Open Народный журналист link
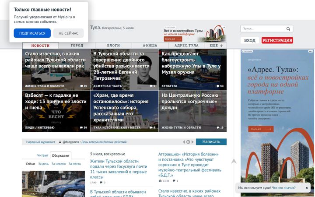The image size is (315, 197). click(x=41, y=142)
